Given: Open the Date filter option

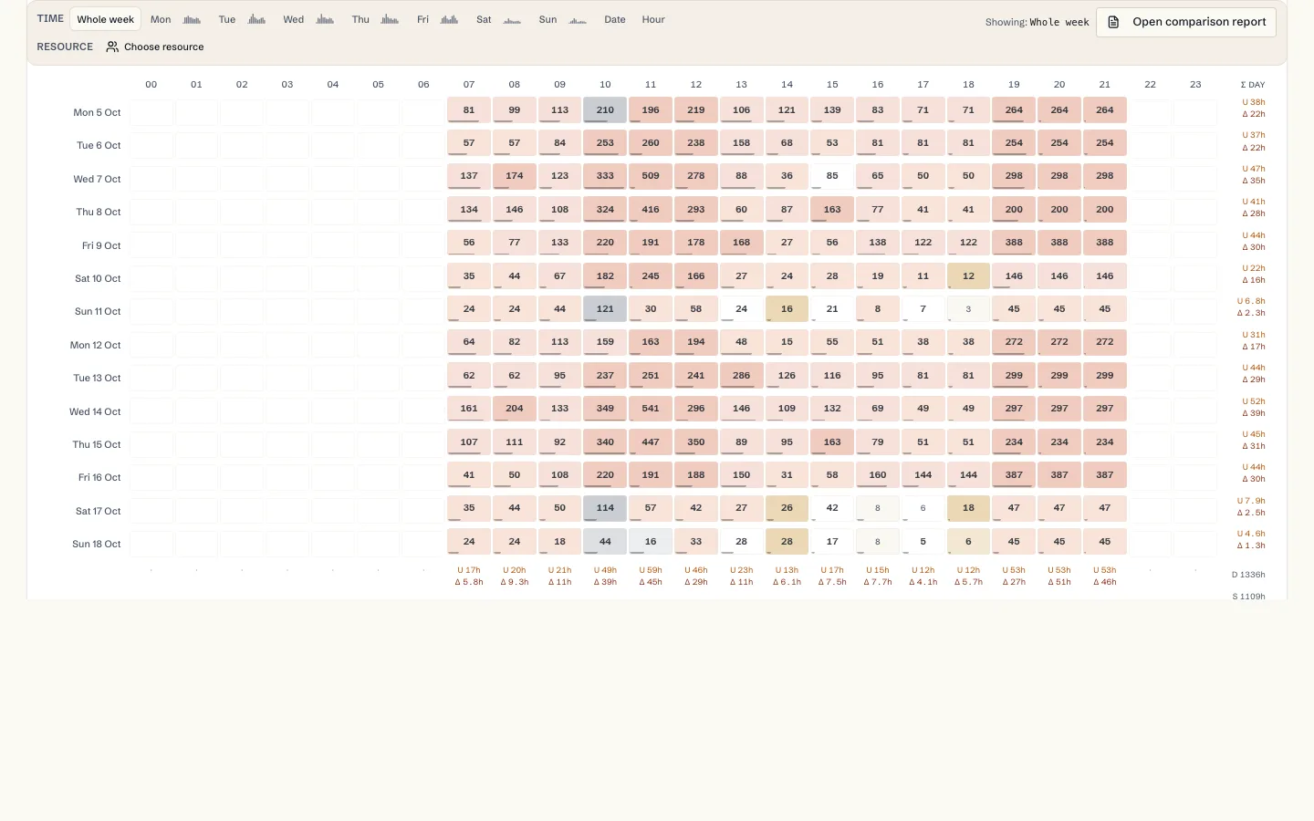Looking at the screenshot, I should coord(615,19).
